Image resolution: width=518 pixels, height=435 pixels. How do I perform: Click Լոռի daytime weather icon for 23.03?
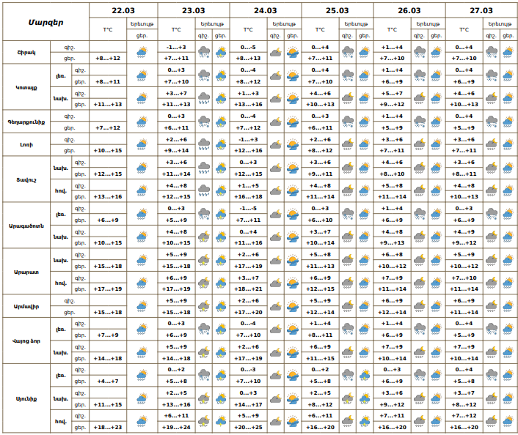tap(220, 144)
